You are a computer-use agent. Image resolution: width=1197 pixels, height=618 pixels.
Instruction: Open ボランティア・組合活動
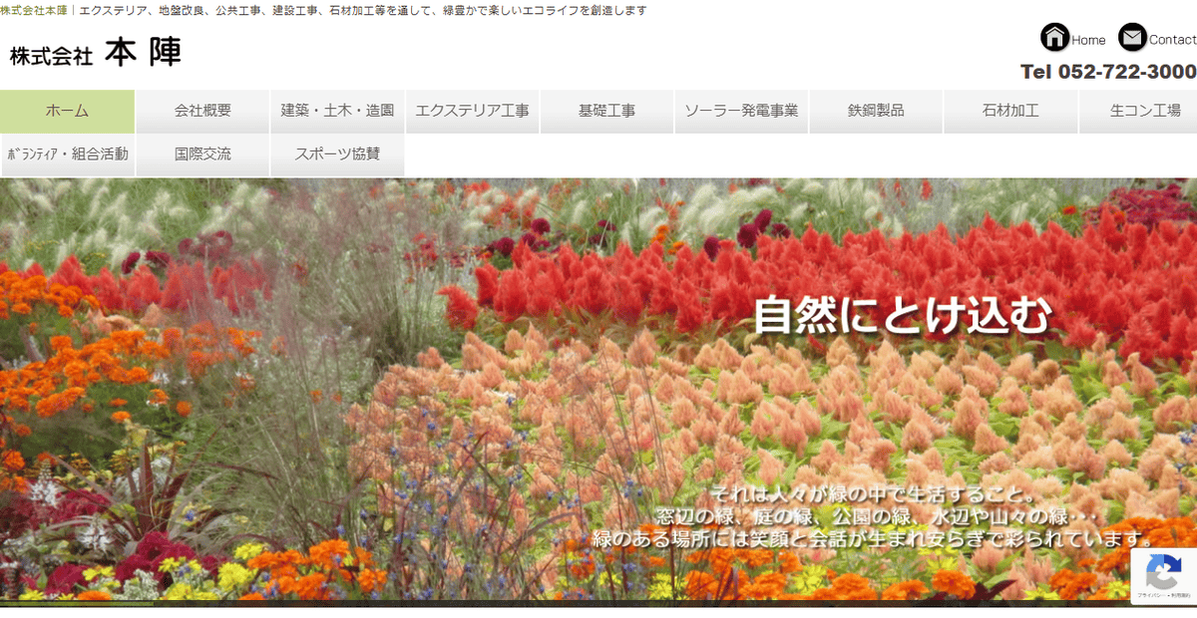(67, 154)
